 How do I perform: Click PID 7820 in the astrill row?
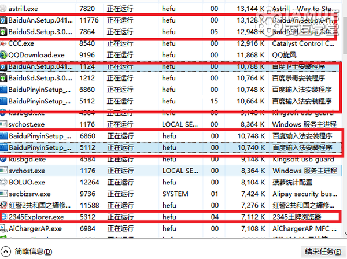tap(87, 9)
